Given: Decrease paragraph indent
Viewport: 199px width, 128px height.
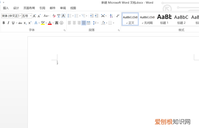Looking at the screenshot, I should [x=92, y=16].
